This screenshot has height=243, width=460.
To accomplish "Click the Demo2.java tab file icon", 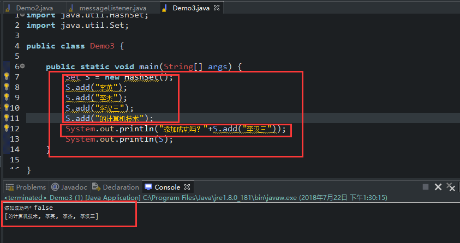I will [x=8, y=8].
